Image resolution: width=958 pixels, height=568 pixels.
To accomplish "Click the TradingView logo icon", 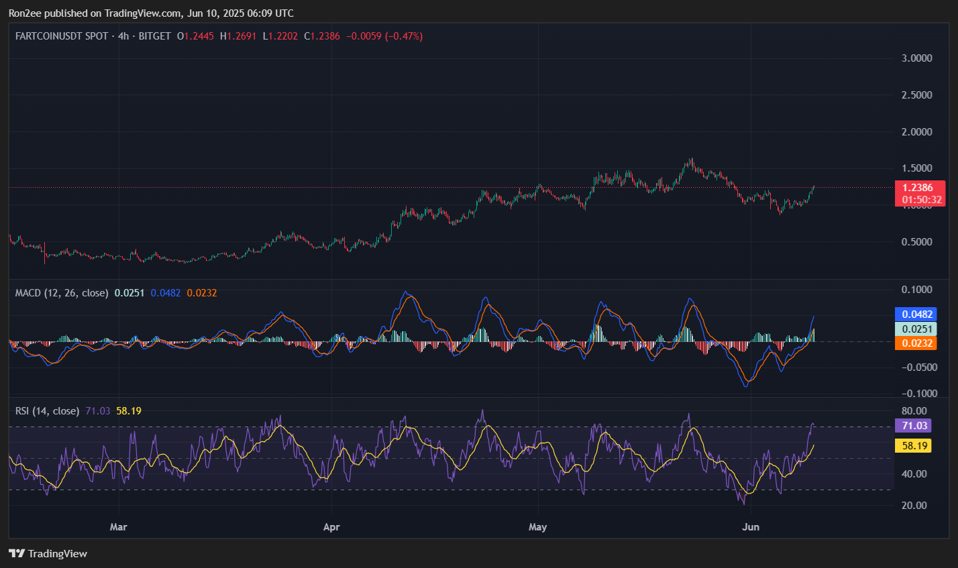I will coord(16,553).
